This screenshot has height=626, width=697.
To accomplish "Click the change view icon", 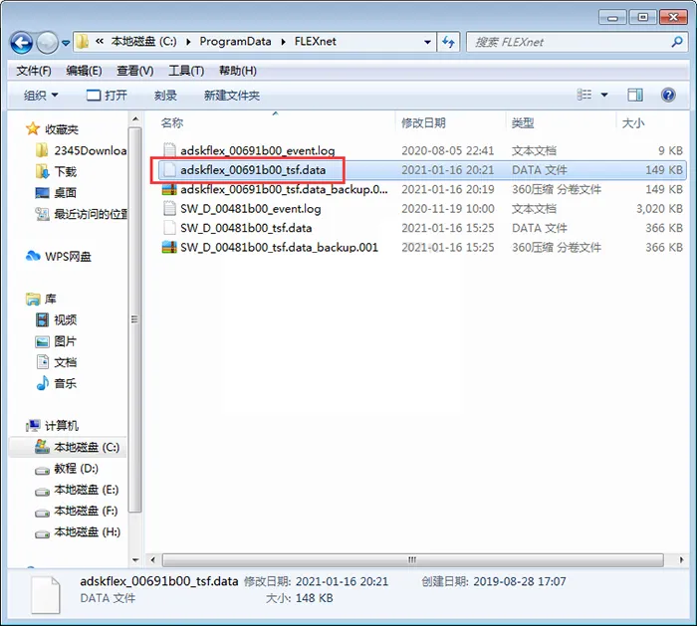I will click(584, 95).
